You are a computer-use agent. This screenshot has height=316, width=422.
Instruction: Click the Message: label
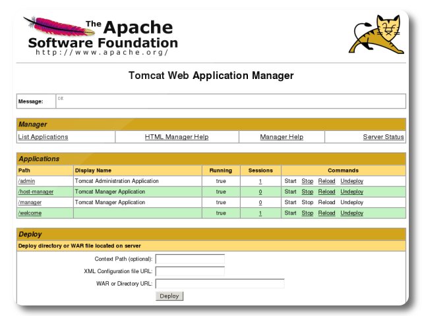(x=31, y=101)
